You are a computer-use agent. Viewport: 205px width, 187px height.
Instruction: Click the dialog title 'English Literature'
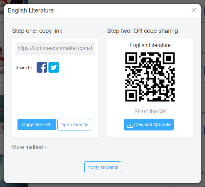click(x=31, y=11)
